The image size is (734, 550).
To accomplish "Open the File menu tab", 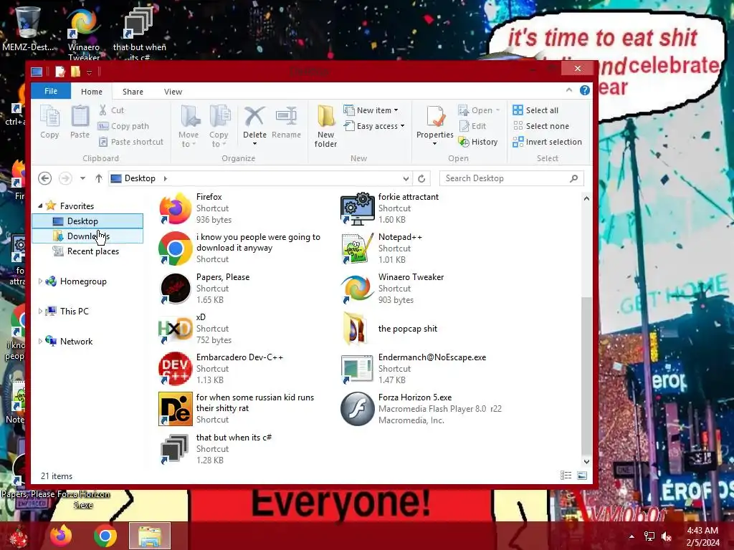I will point(51,91).
